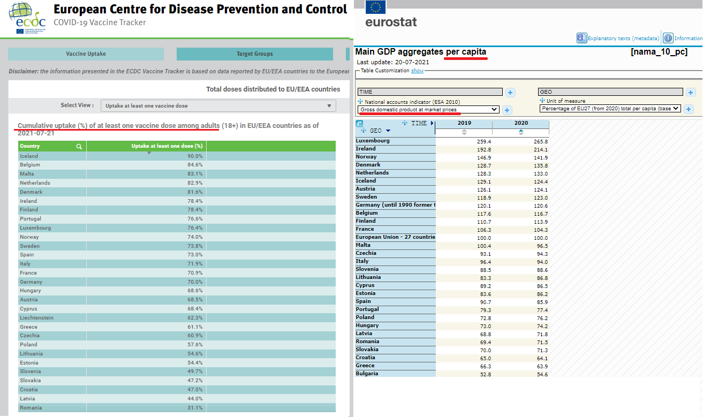
Task: Click plus button next to TIME field
Action: click(x=511, y=93)
